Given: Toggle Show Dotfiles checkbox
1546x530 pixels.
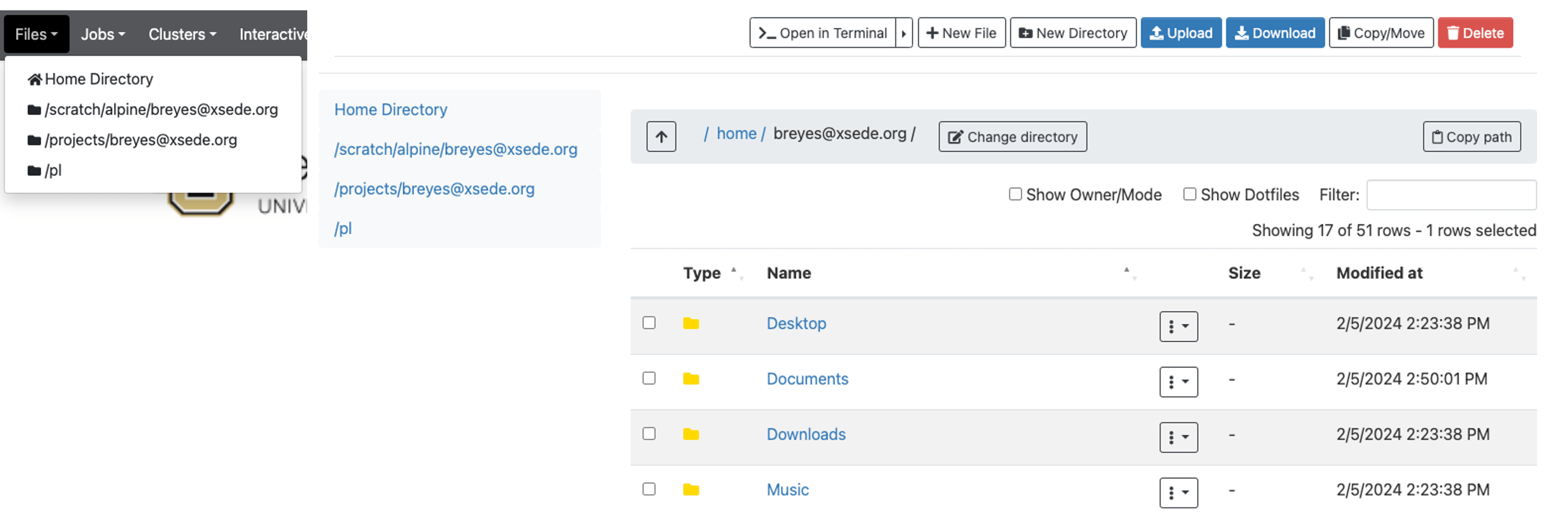Looking at the screenshot, I should pos(1189,194).
